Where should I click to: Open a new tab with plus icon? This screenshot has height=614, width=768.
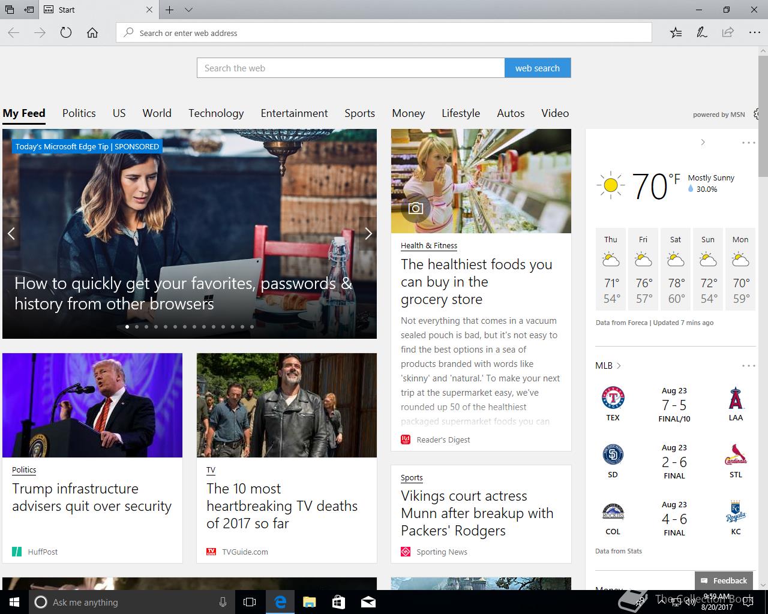tap(170, 10)
